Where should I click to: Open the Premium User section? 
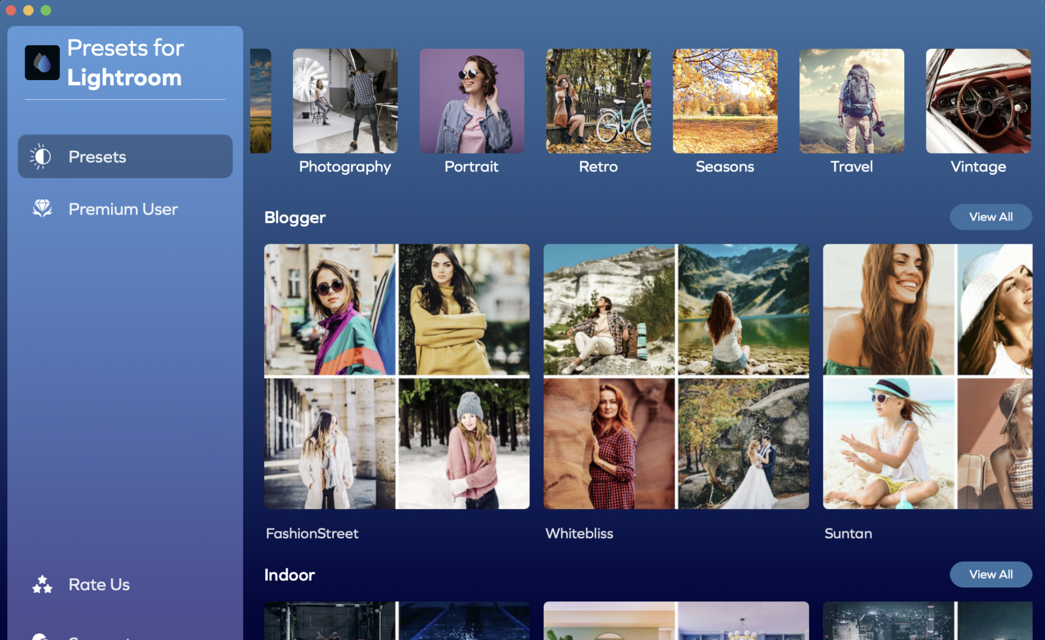(x=125, y=209)
